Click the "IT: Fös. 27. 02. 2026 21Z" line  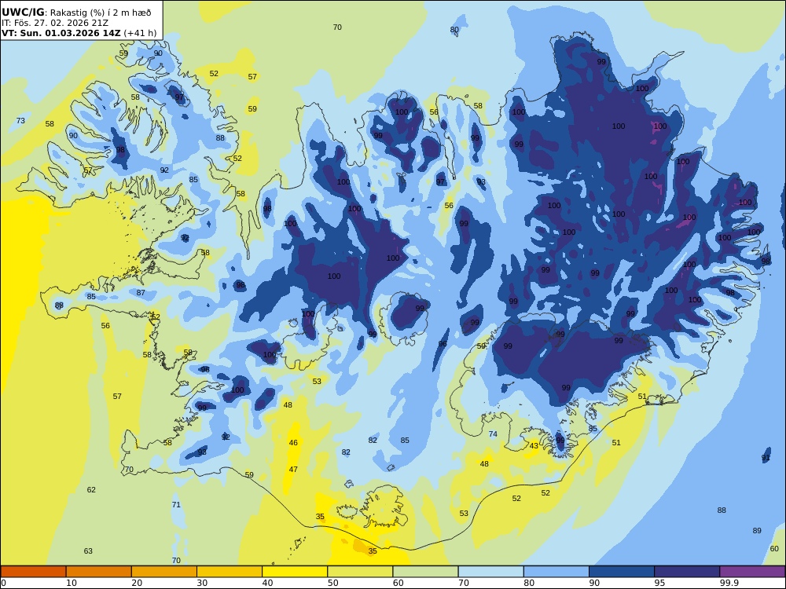click(55, 23)
